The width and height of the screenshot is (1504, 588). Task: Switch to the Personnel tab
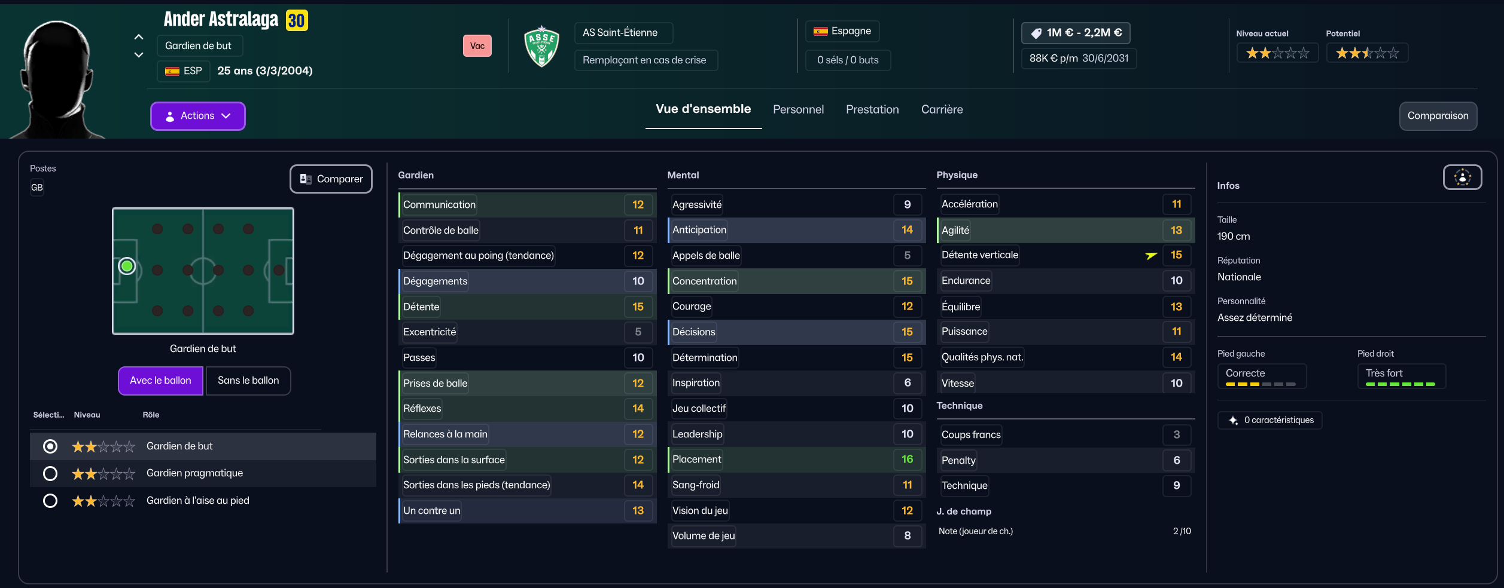(x=798, y=109)
